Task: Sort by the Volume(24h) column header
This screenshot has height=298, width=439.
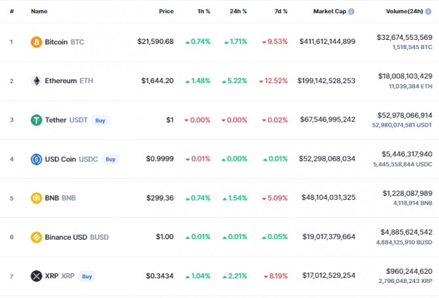Action: pyautogui.click(x=404, y=11)
